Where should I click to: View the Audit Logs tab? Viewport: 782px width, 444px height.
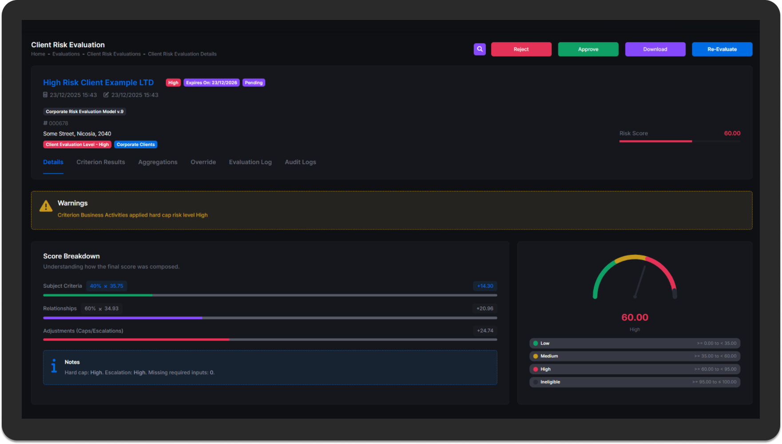tap(300, 162)
